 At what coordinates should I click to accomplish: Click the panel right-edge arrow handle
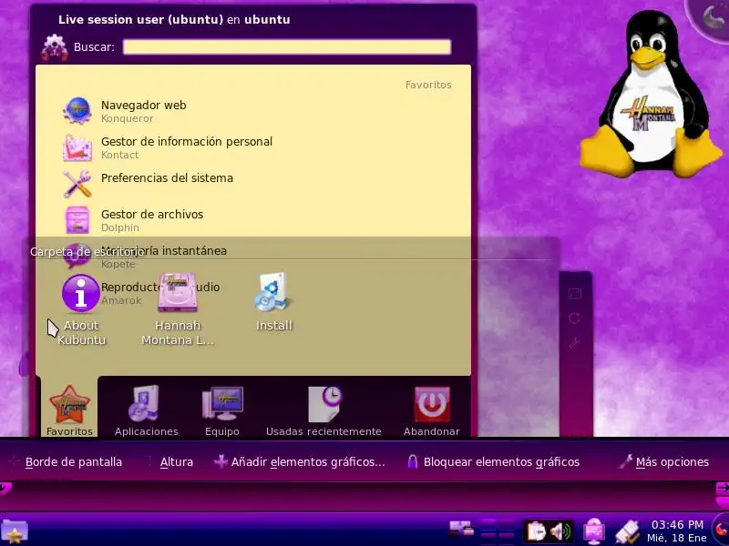coord(722,489)
